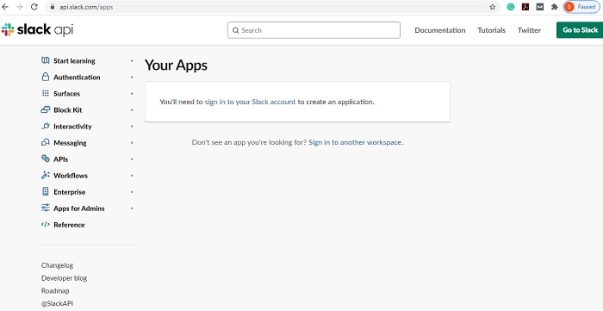Open the Changelog link

point(58,265)
